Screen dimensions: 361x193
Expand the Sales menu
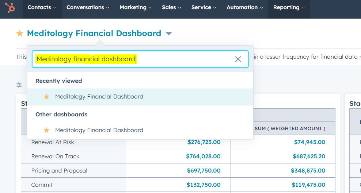(171, 7)
